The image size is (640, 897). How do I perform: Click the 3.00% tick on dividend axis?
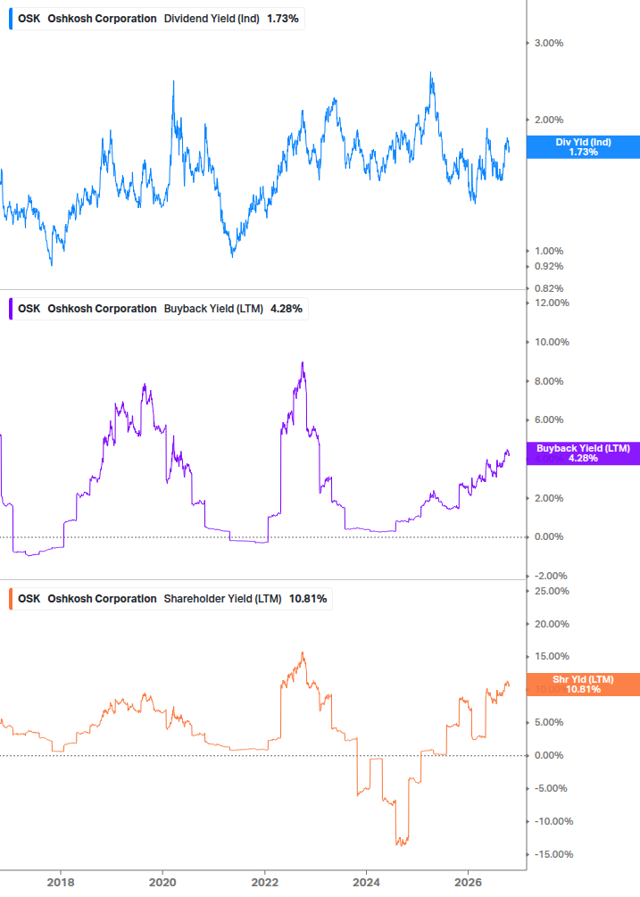coord(549,43)
